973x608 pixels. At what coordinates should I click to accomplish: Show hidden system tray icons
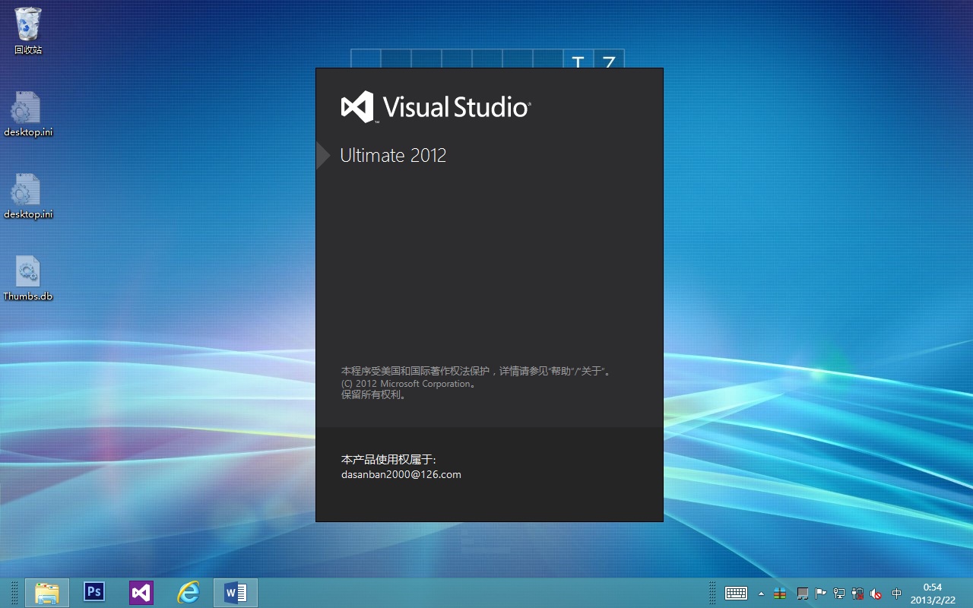click(x=762, y=594)
